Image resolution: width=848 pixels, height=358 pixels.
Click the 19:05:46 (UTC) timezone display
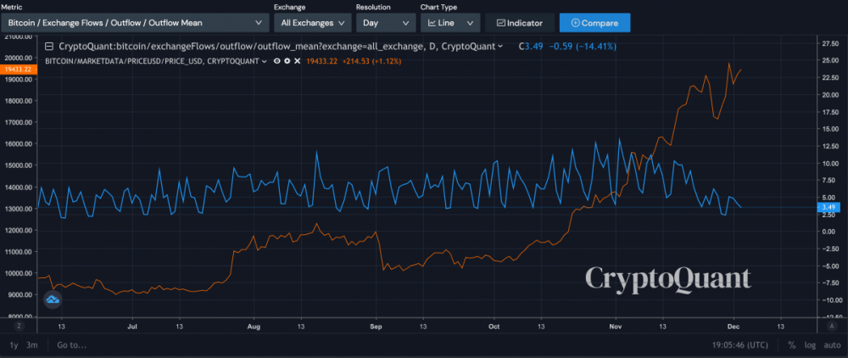coord(740,345)
